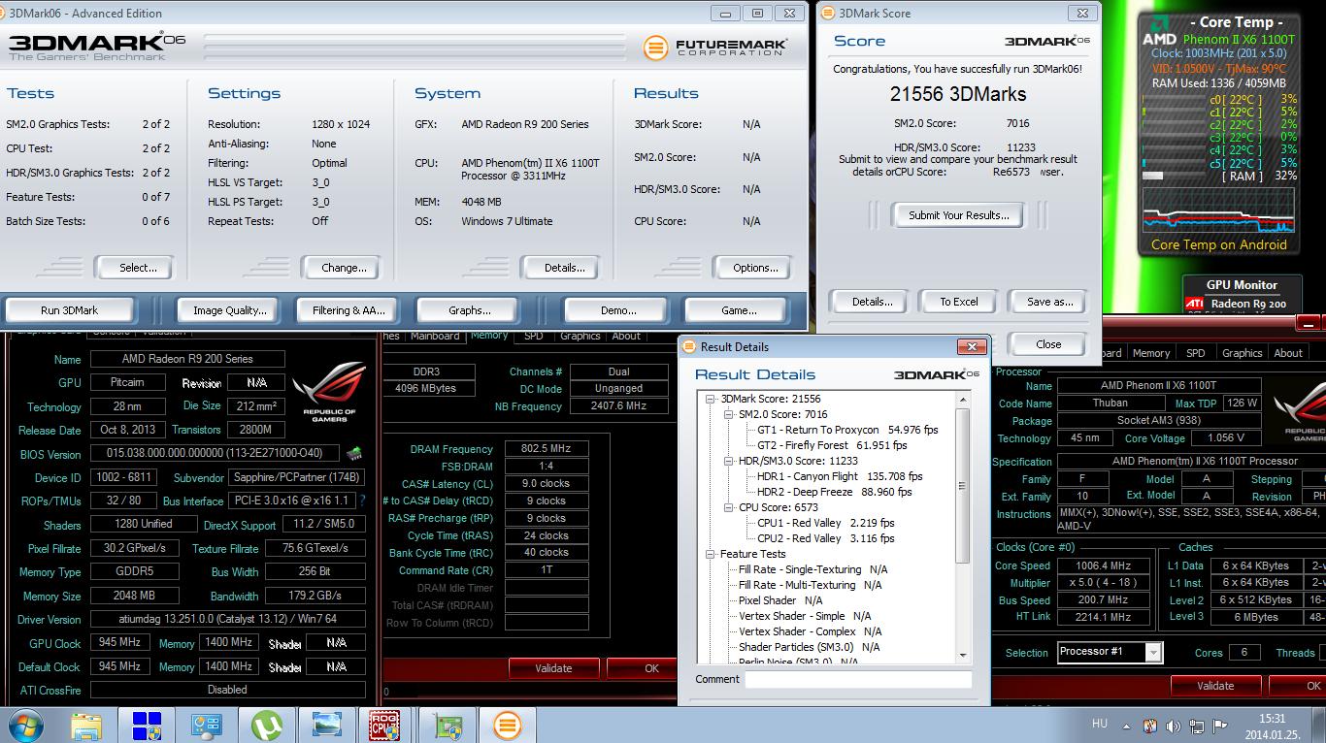
Task: Switch to the SPD tab in left CPU-Z
Action: point(533,336)
